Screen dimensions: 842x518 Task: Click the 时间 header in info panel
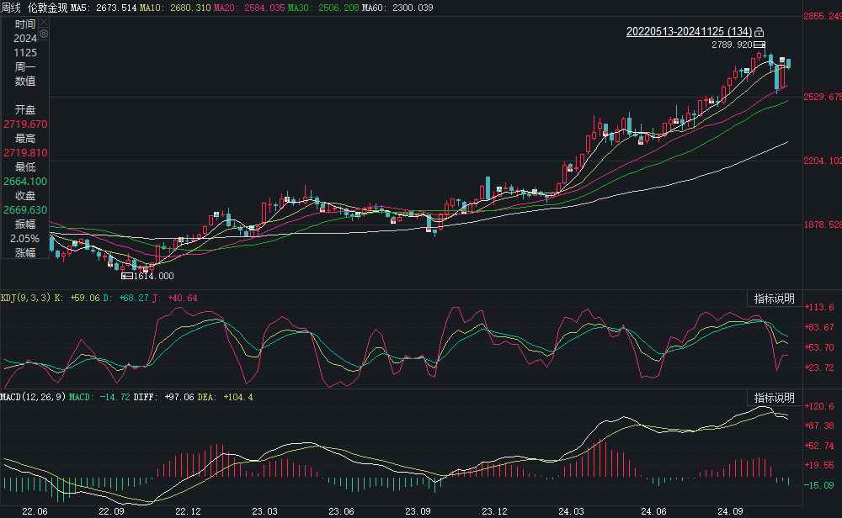point(25,24)
